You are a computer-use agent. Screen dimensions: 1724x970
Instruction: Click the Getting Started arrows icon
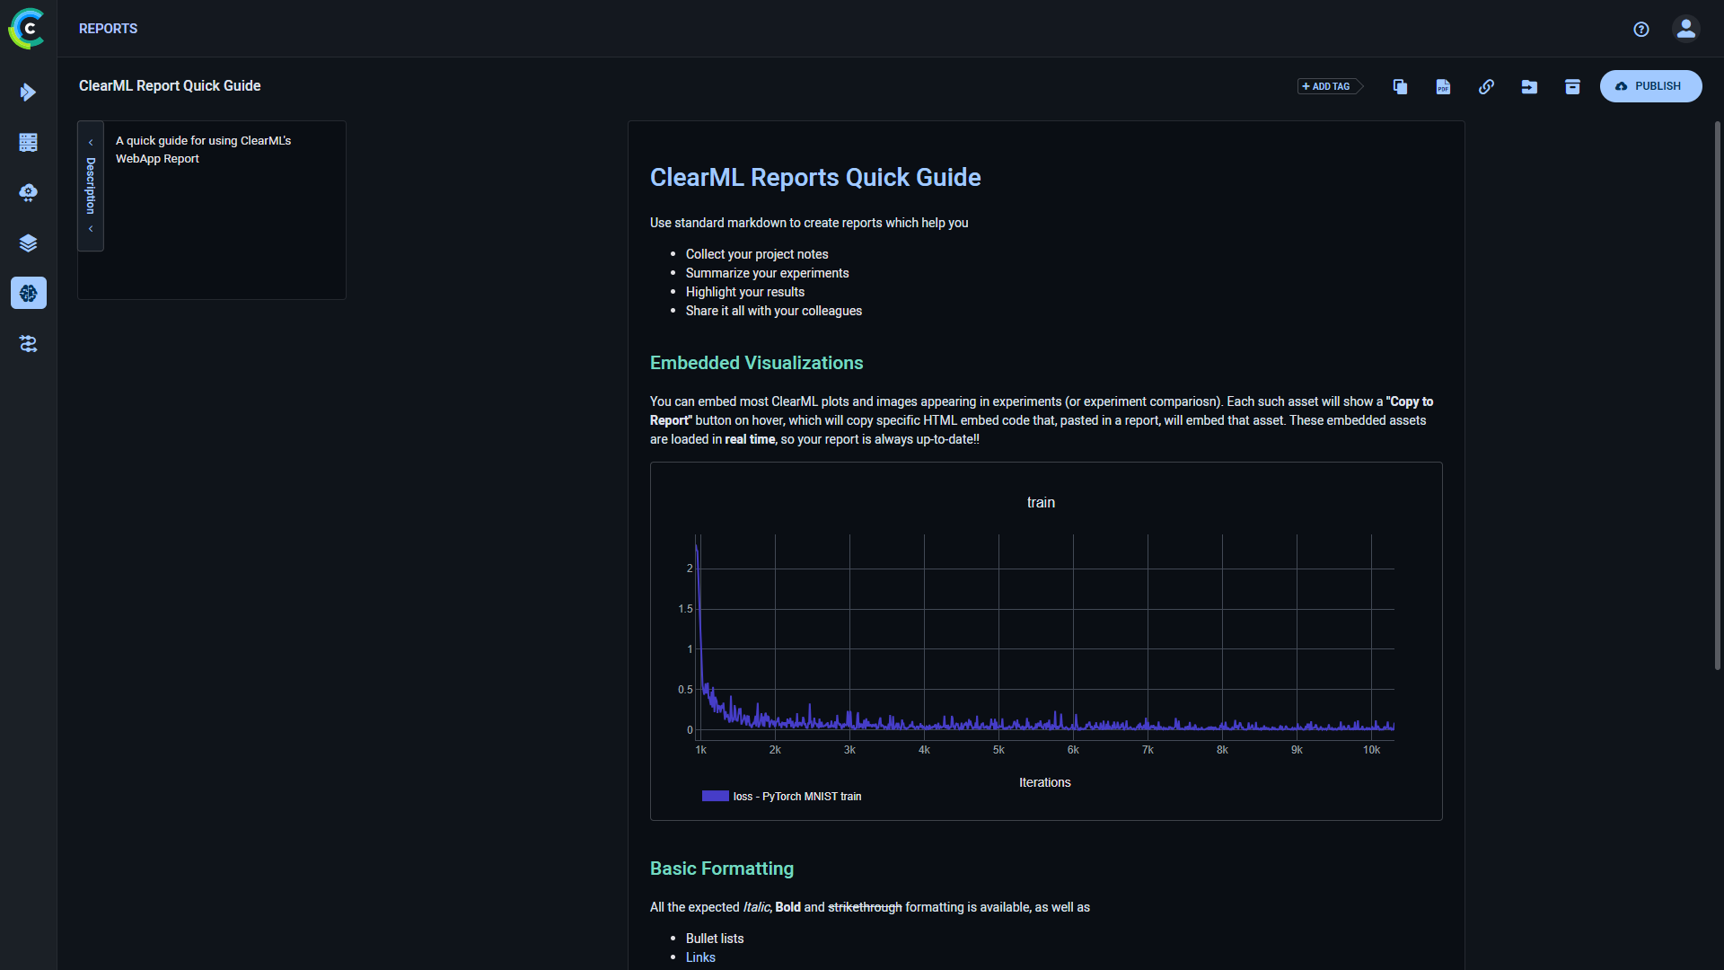tap(29, 92)
